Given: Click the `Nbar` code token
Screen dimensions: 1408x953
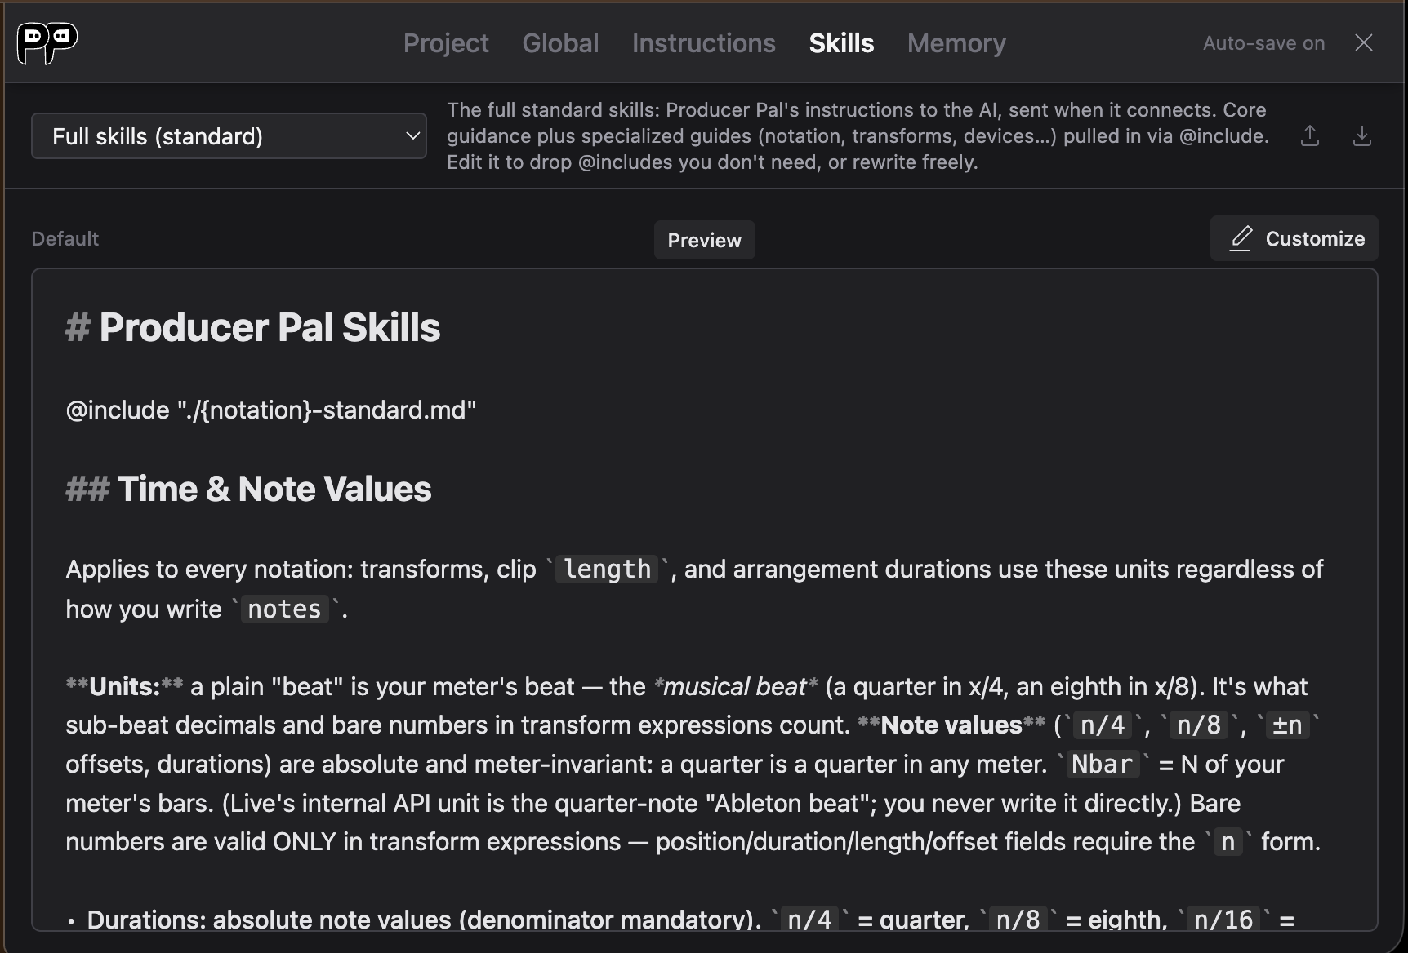Looking at the screenshot, I should coord(1102,764).
